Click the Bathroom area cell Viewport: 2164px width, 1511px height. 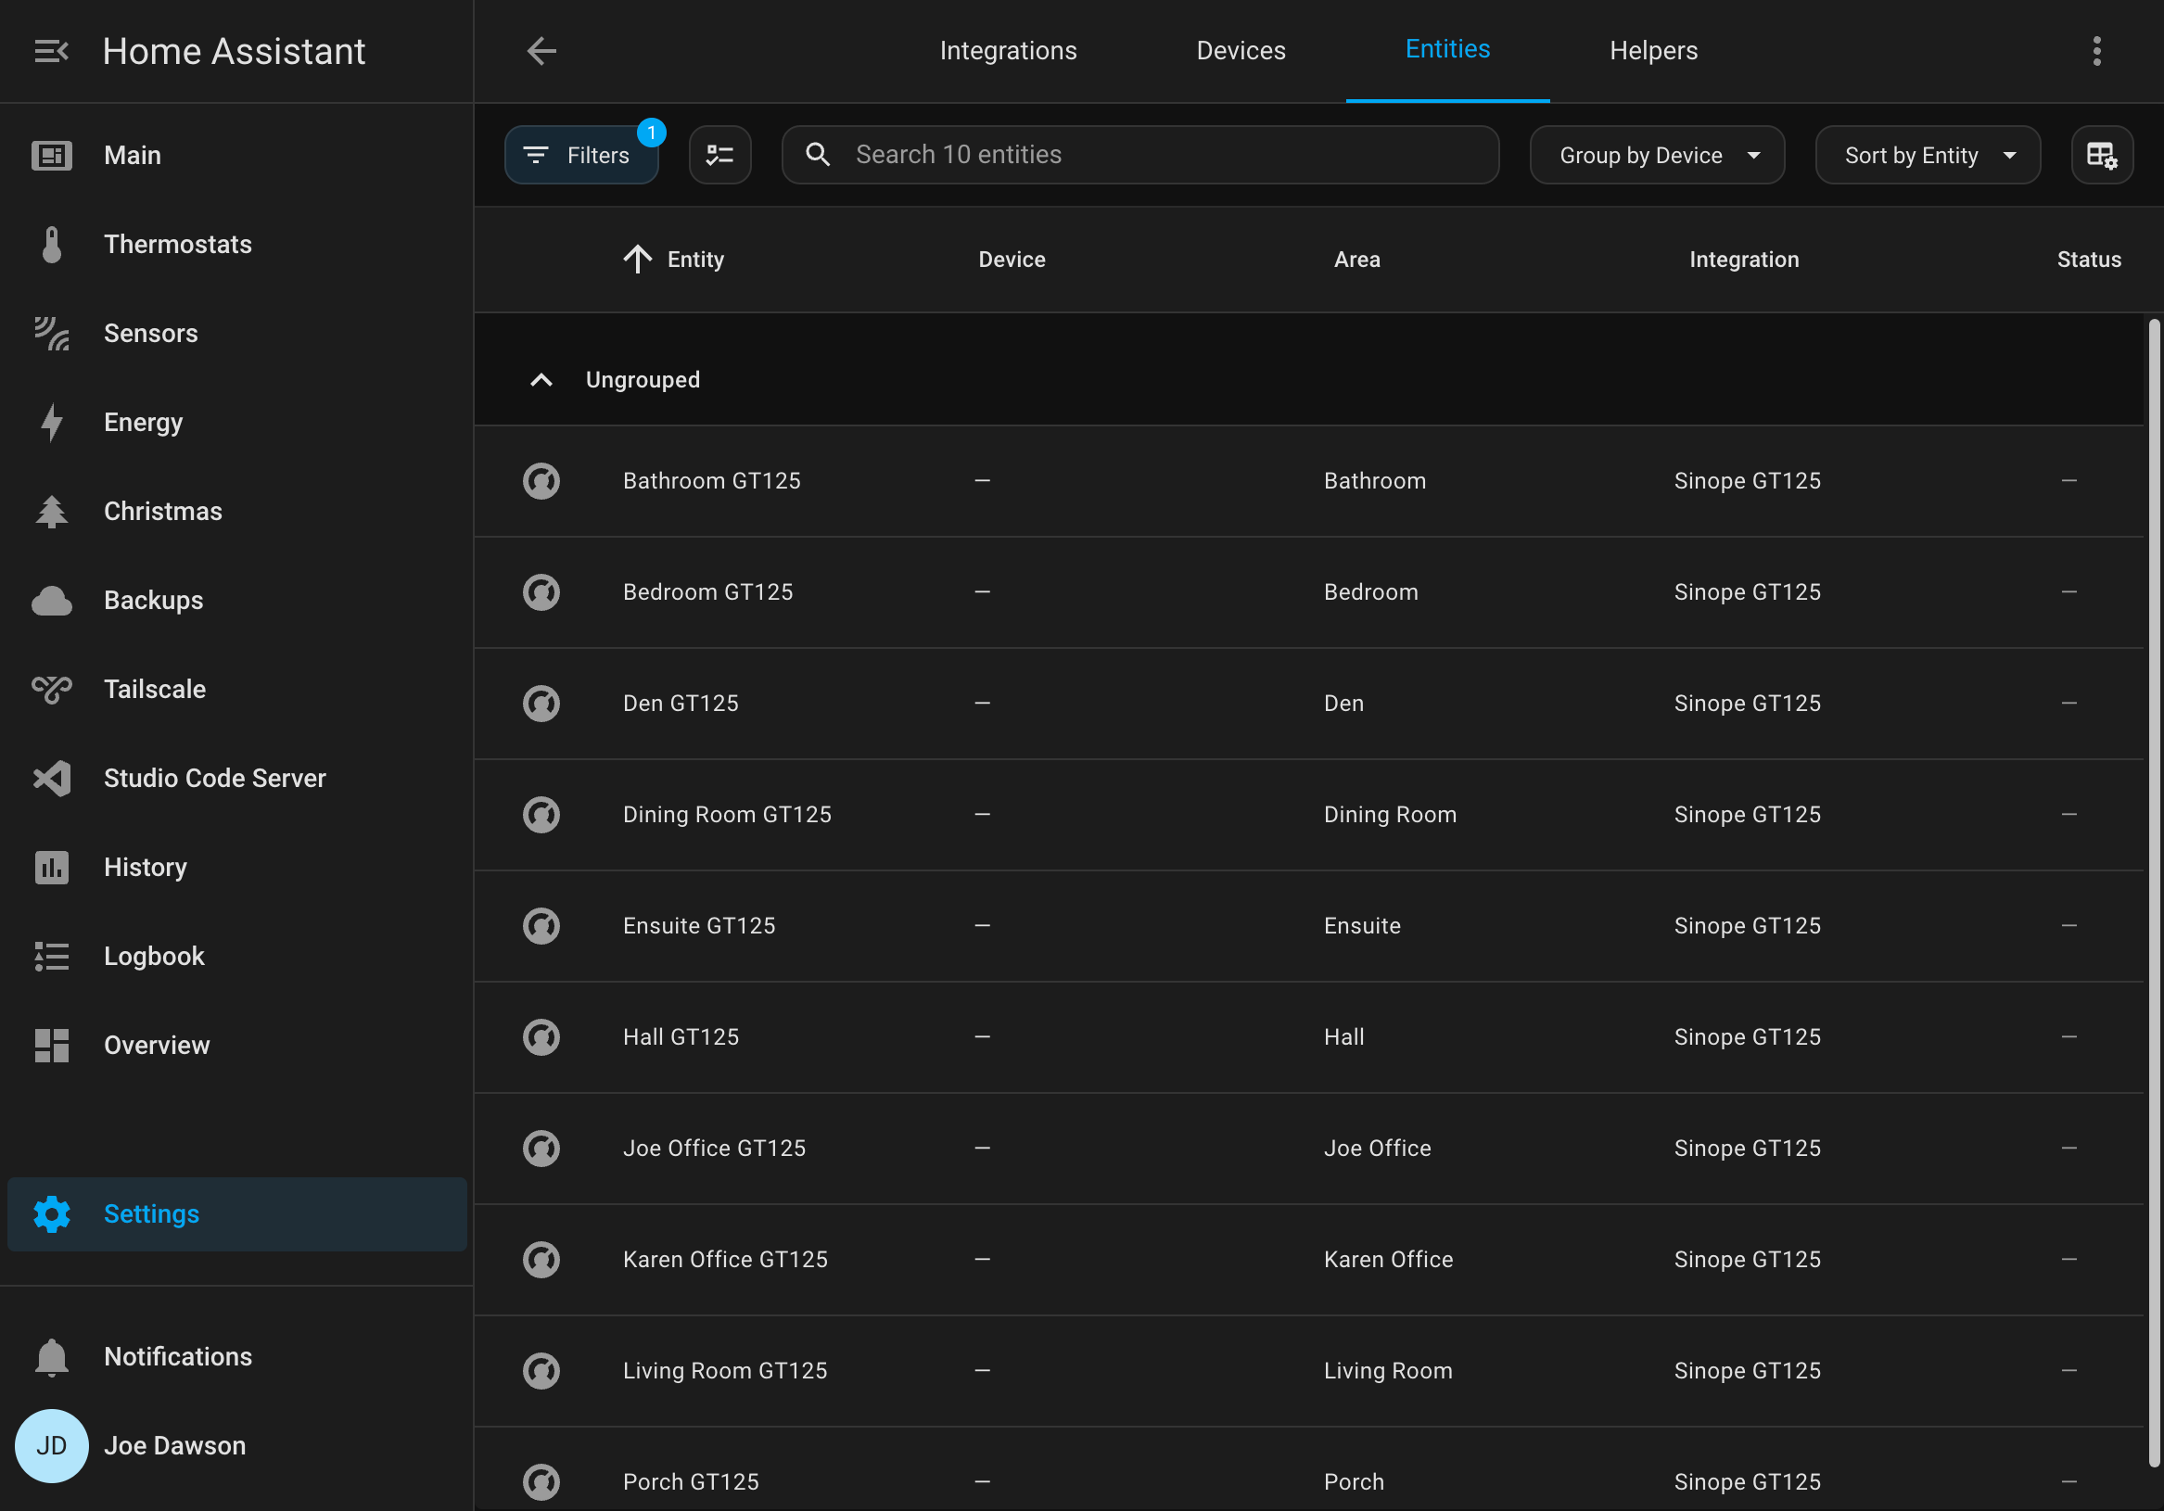pyautogui.click(x=1374, y=482)
